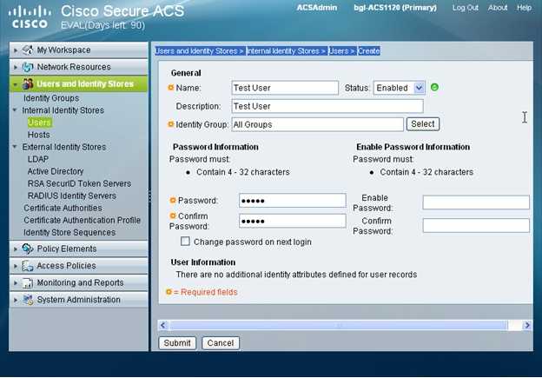The height and width of the screenshot is (378, 542).
Task: Click the Create breadcrumb item
Action: (369, 51)
